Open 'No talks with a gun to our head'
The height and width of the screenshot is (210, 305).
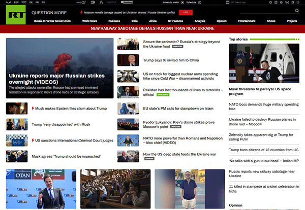point(264,161)
